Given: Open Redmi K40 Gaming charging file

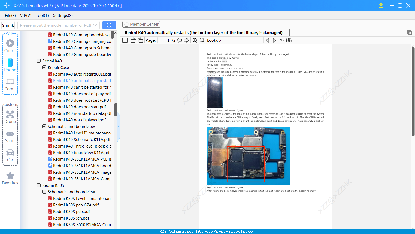Looking at the screenshot, I should 80,41.
